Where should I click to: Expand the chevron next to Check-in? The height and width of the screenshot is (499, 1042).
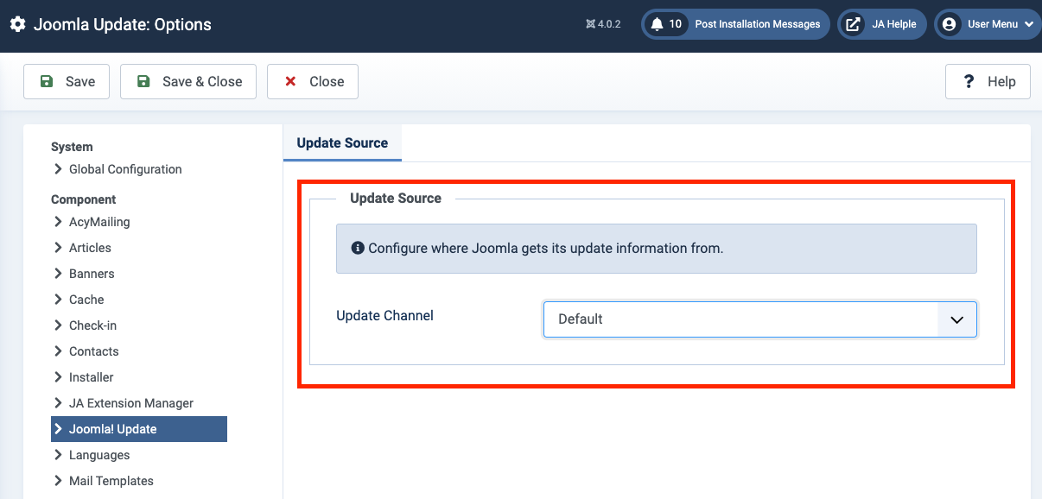58,325
